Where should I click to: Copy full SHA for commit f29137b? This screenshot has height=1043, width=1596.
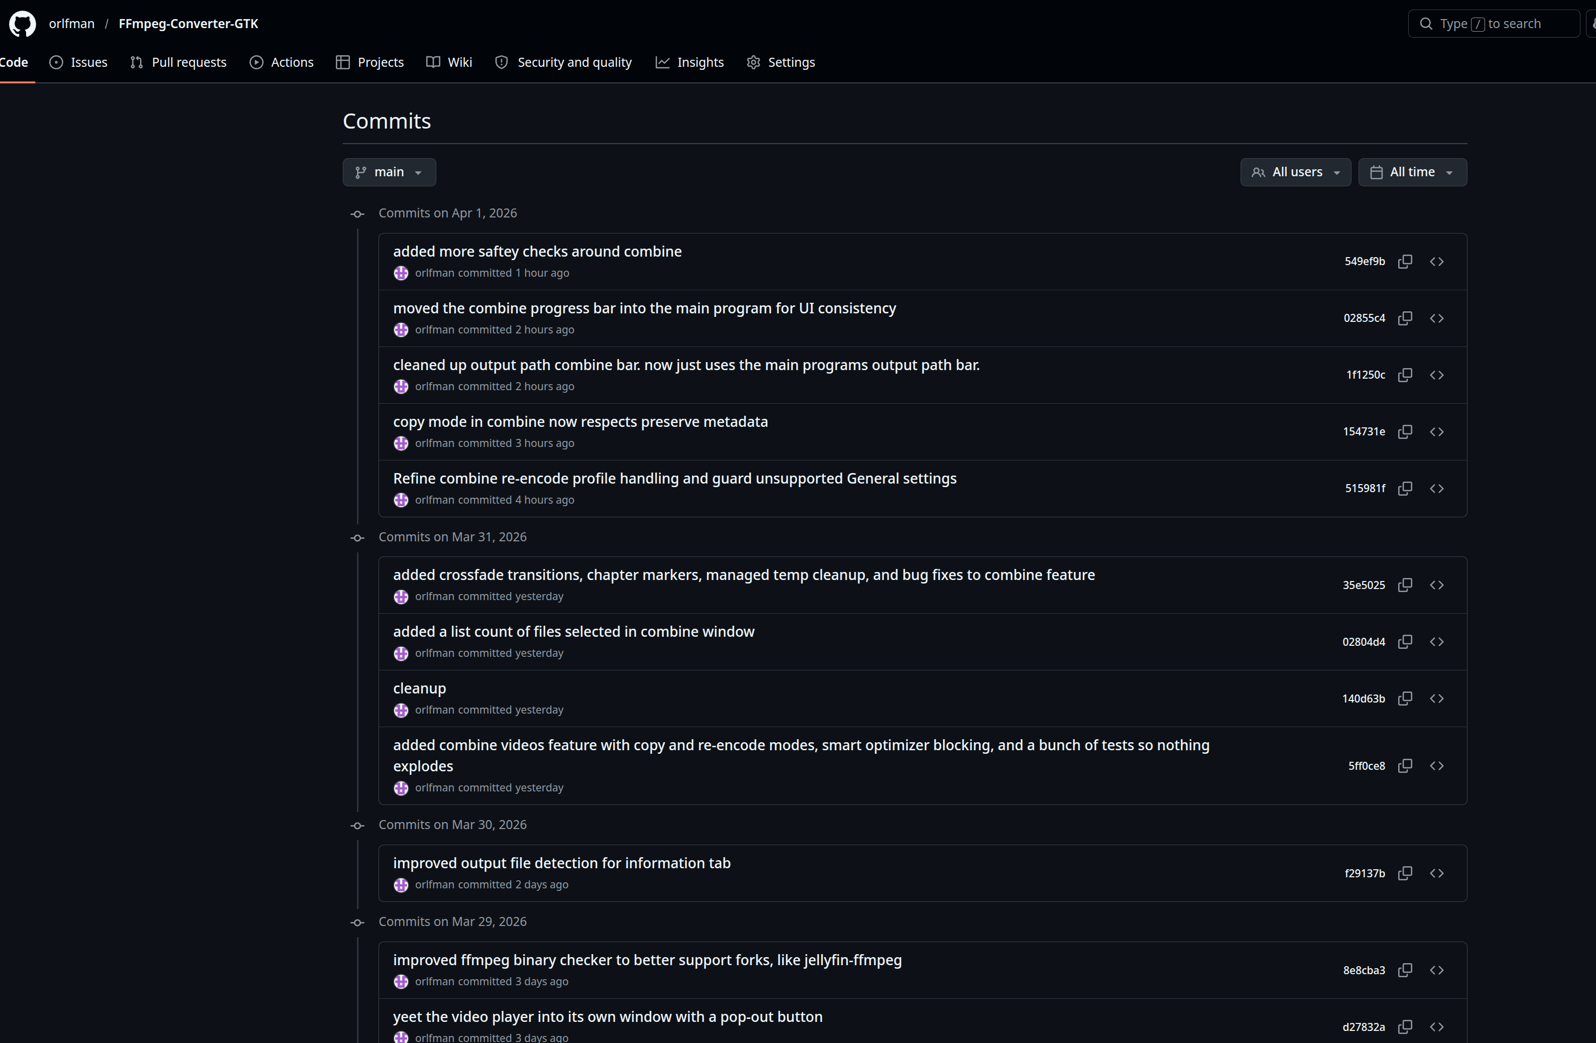pos(1405,873)
